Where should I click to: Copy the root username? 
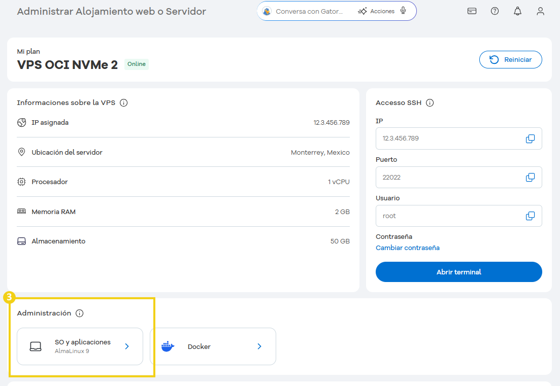530,216
